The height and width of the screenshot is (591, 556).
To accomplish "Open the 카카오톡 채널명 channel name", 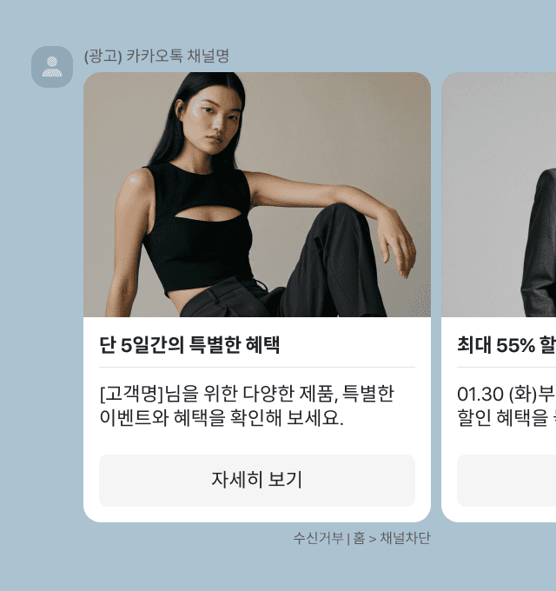I will (x=177, y=56).
